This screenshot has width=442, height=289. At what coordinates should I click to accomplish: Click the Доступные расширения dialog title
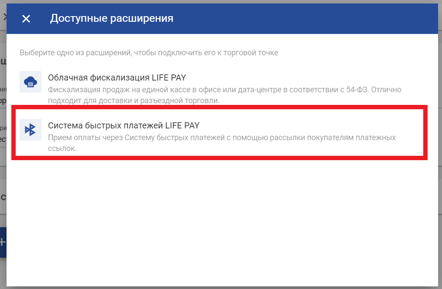(x=112, y=19)
